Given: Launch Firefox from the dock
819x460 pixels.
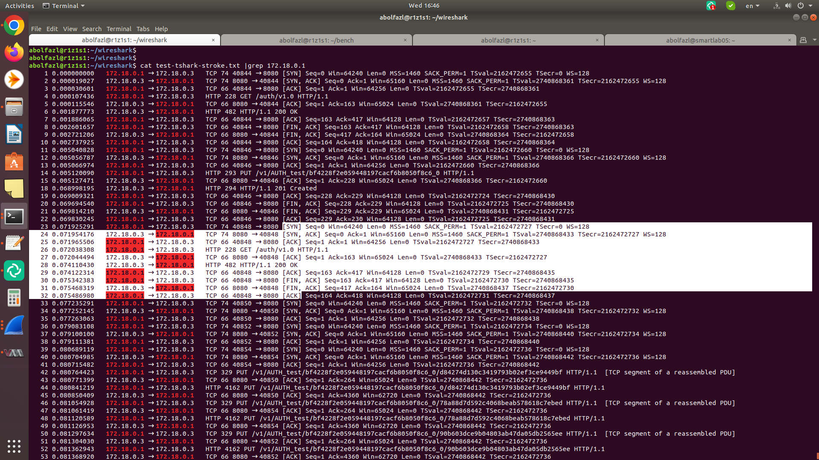Looking at the screenshot, I should 14,52.
